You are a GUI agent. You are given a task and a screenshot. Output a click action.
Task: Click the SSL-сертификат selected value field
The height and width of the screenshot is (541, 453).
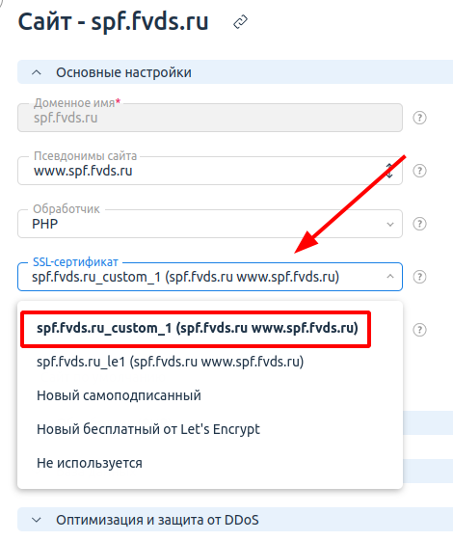click(210, 277)
